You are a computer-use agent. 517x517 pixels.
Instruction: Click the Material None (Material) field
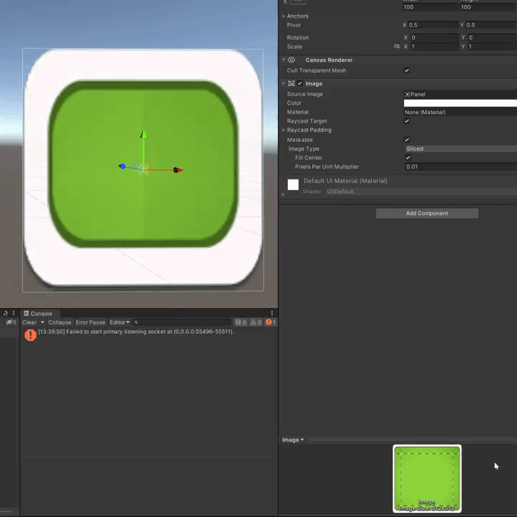(x=460, y=112)
